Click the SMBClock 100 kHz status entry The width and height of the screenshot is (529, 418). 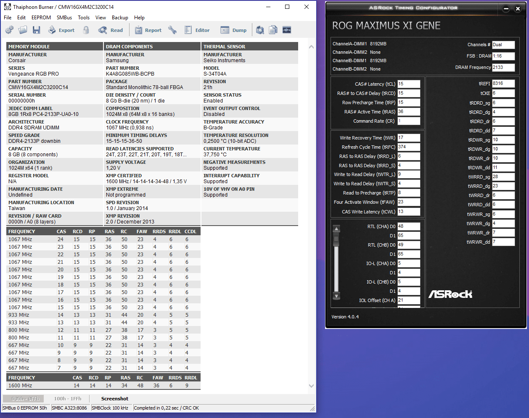click(110, 408)
